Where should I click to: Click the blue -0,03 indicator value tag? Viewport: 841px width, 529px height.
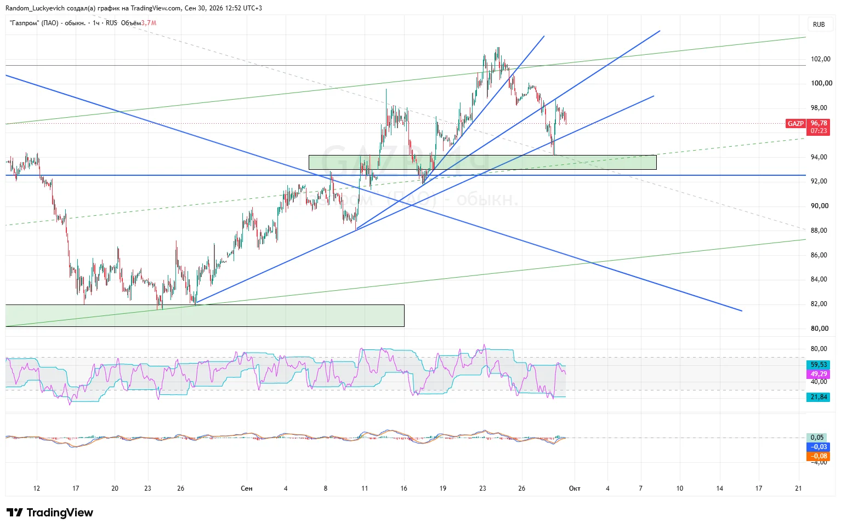pyautogui.click(x=818, y=447)
